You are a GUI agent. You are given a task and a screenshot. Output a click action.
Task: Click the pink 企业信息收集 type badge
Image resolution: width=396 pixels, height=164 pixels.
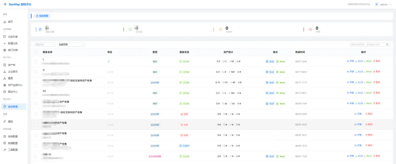[155, 156]
